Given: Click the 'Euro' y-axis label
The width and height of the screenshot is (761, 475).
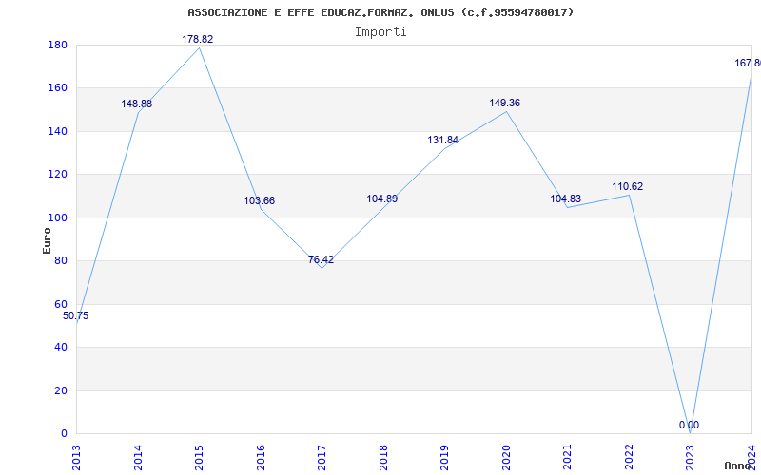Looking at the screenshot, I should click(47, 240).
